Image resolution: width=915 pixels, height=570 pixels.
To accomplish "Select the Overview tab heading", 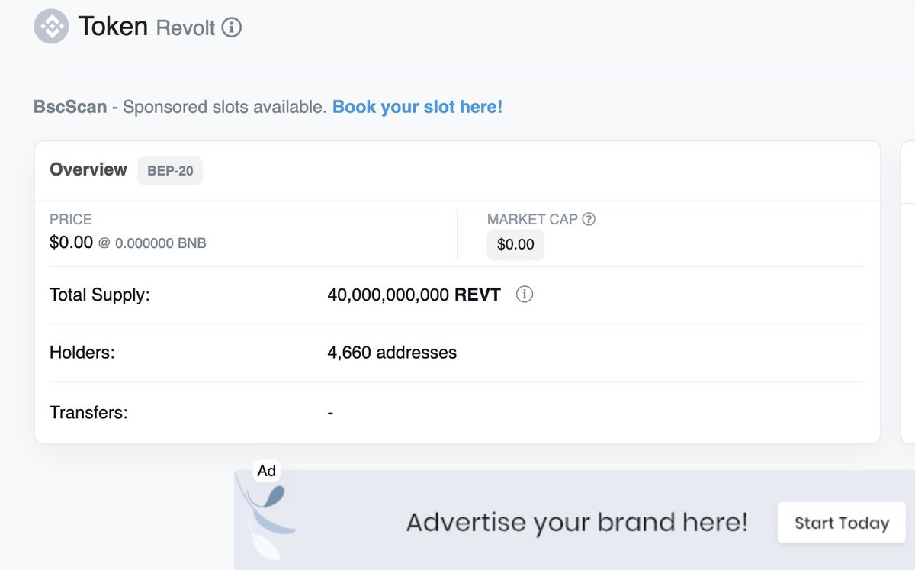I will [88, 170].
